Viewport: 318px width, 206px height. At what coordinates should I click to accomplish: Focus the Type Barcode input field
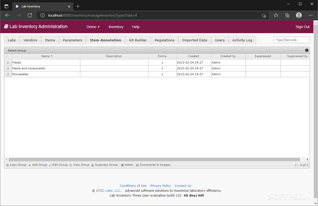(x=291, y=40)
